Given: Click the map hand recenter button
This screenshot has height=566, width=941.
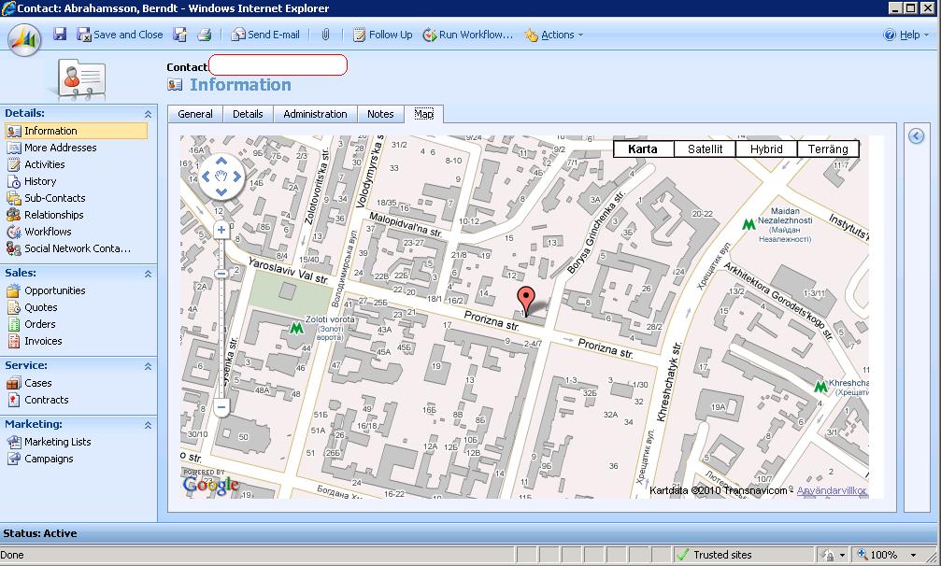Looking at the screenshot, I should 221,177.
